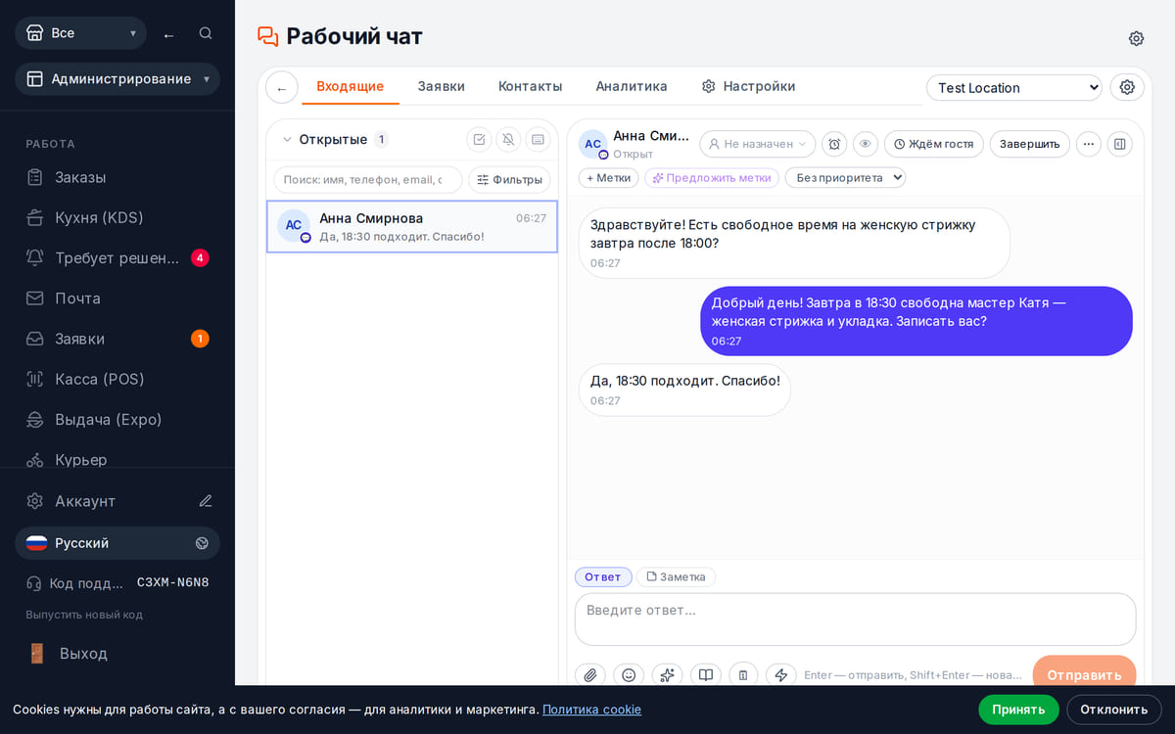Open the Политика cookie link
Image resolution: width=1175 pixels, height=734 pixels.
591,710
